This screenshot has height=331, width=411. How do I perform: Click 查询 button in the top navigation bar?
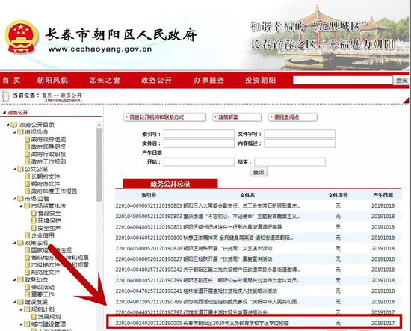(401, 81)
